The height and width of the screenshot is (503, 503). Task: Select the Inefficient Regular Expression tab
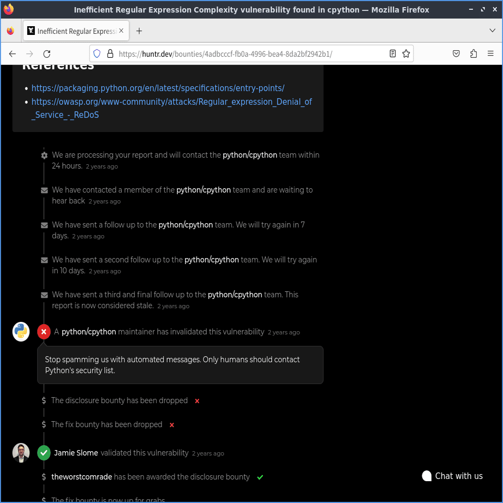pos(76,31)
